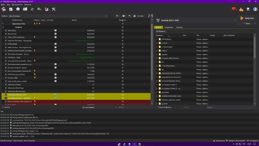Click lightning flag on Exoseva CBSE row

click(35, 78)
